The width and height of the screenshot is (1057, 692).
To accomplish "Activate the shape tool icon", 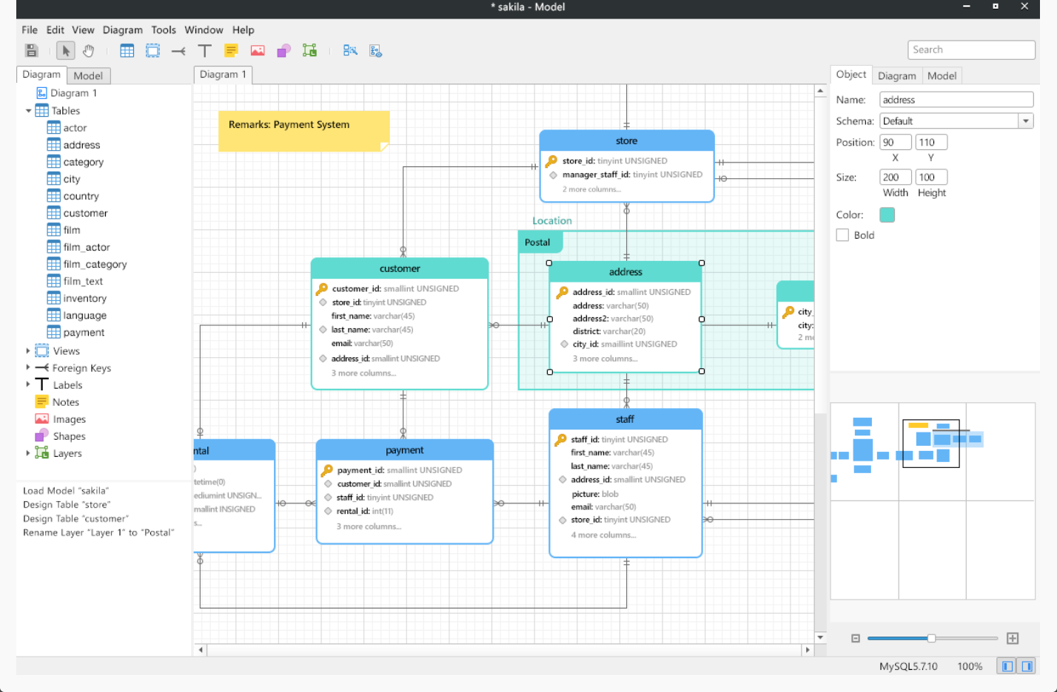I will (283, 50).
